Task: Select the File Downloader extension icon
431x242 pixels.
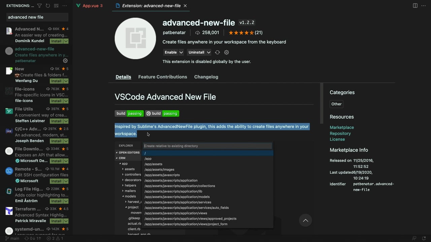Action: 9,151
